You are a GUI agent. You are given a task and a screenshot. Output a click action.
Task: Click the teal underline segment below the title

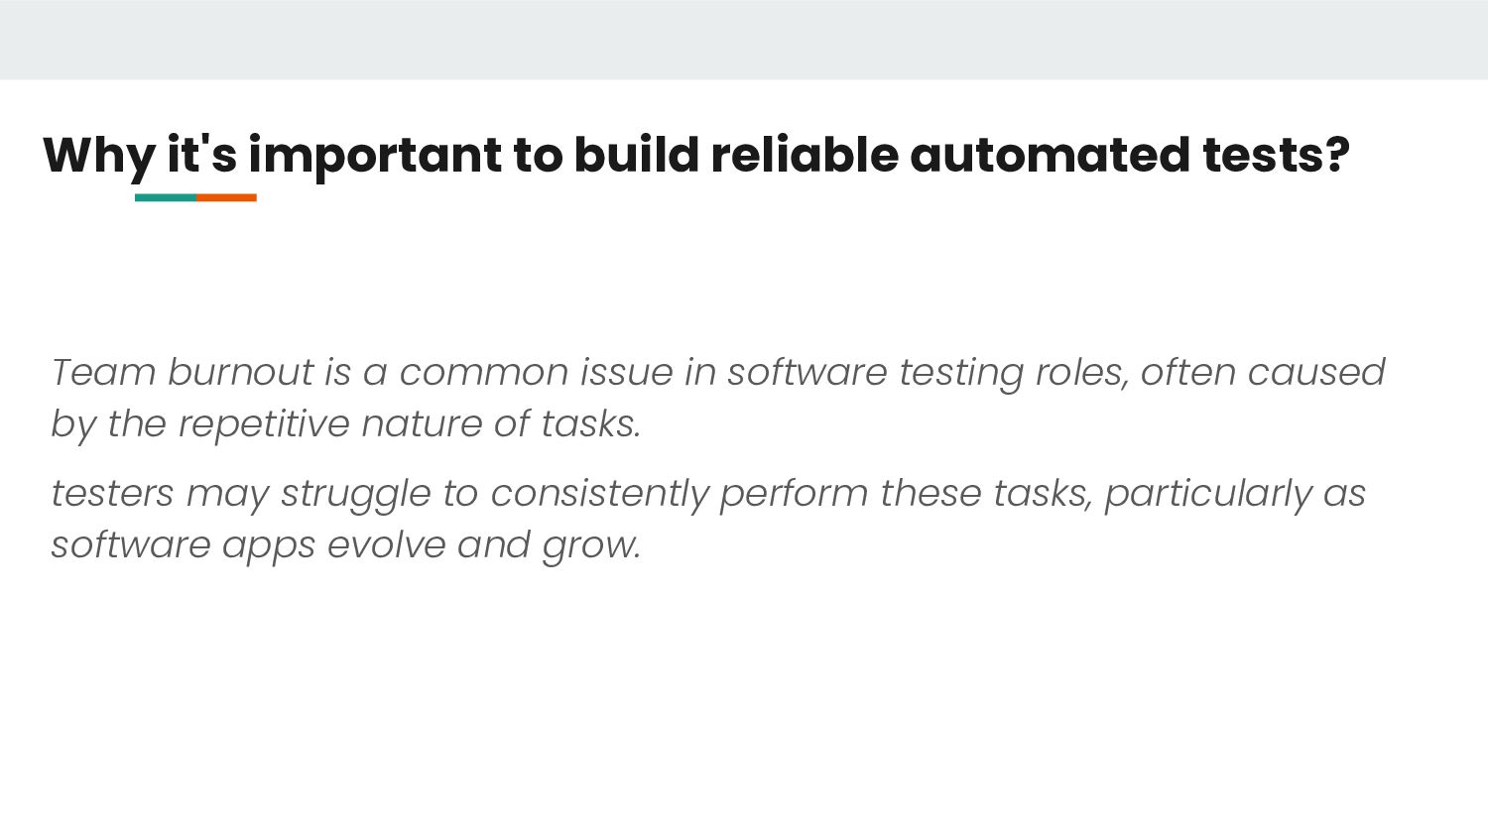(x=165, y=197)
